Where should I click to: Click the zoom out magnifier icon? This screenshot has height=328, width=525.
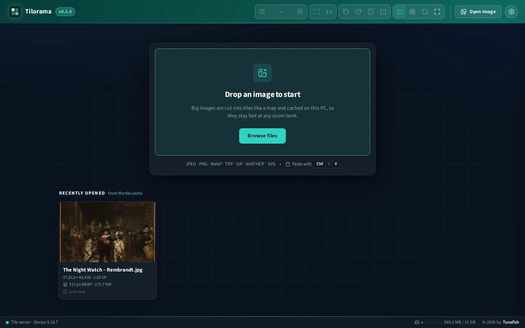pos(262,12)
